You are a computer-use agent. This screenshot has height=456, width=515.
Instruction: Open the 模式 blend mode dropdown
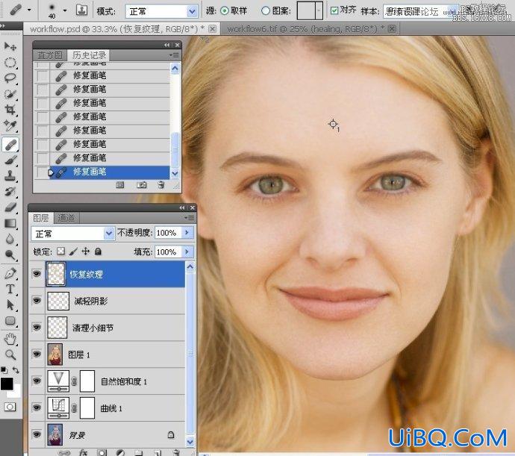point(192,12)
